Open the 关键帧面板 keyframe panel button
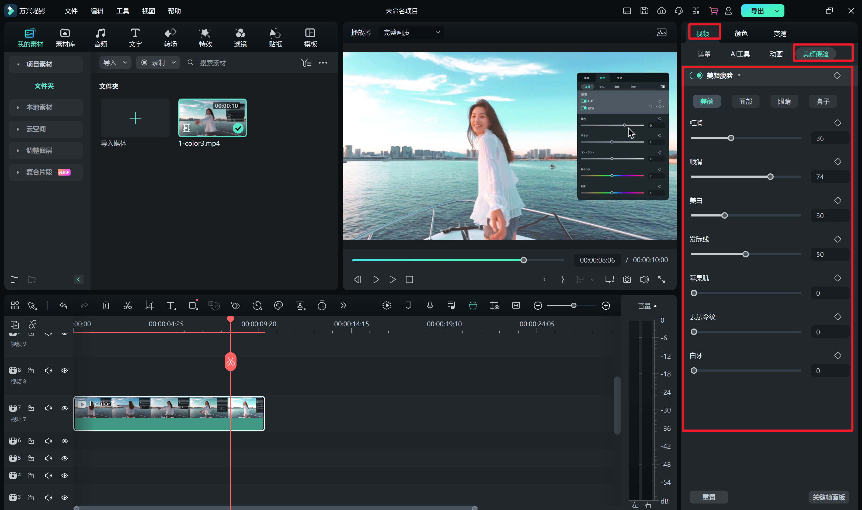The height and width of the screenshot is (510, 862). click(828, 497)
